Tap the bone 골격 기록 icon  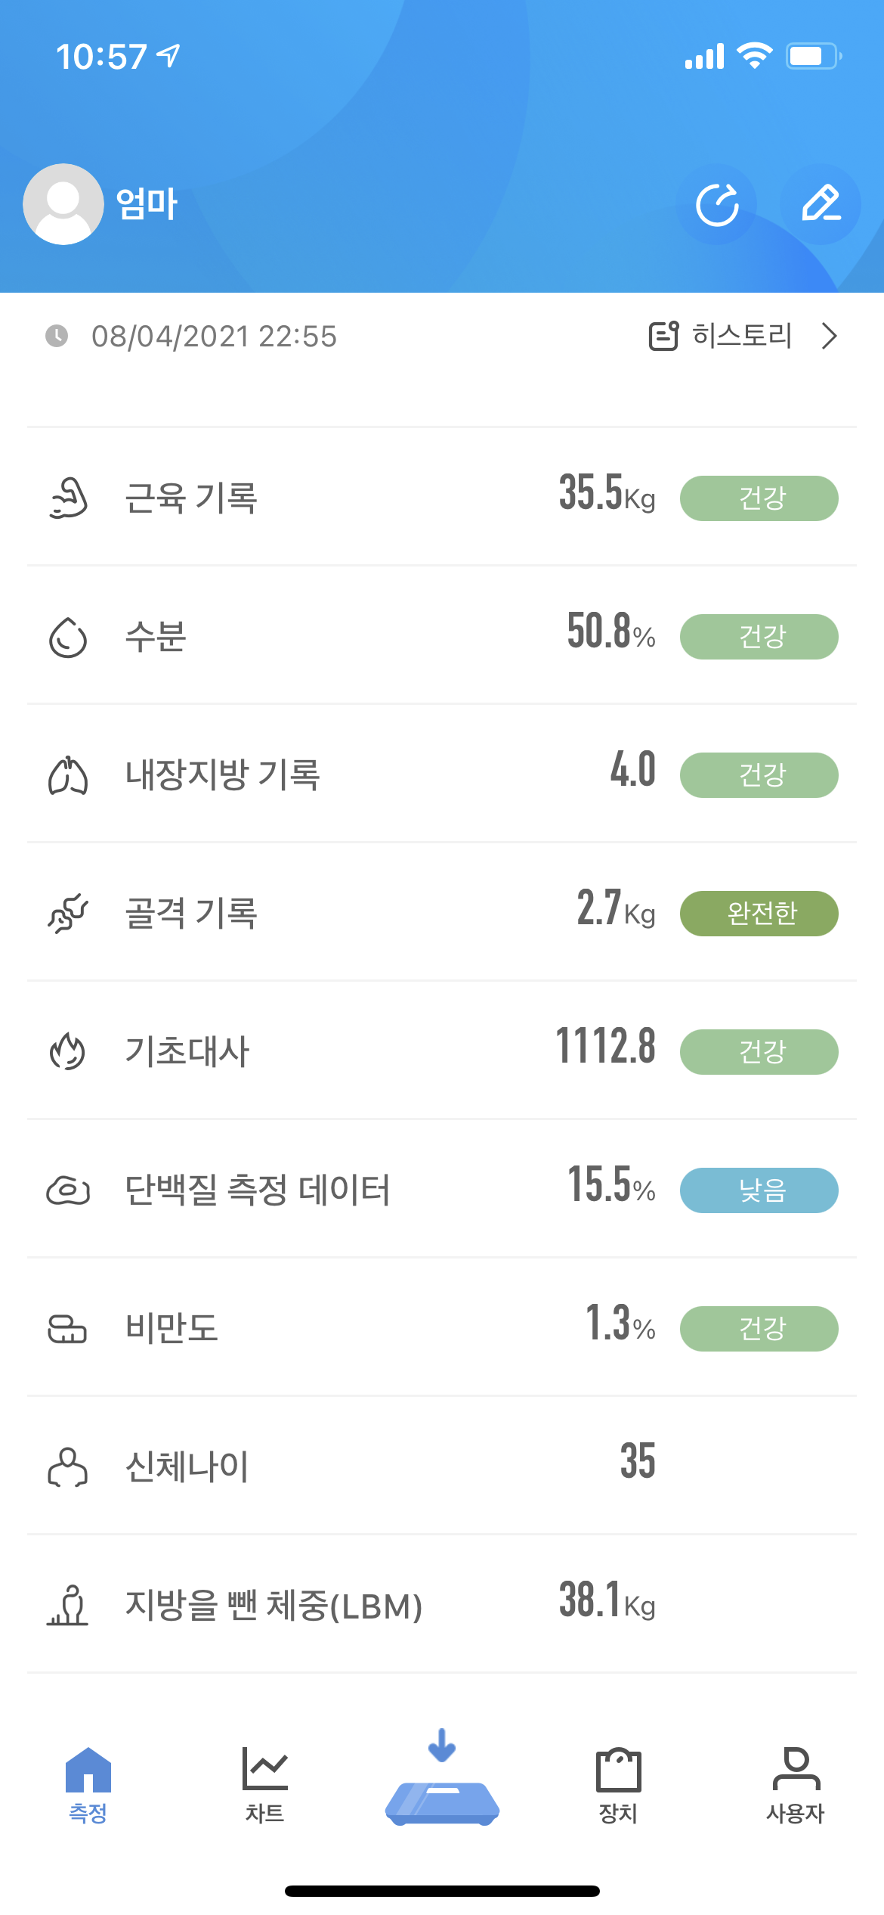68,914
